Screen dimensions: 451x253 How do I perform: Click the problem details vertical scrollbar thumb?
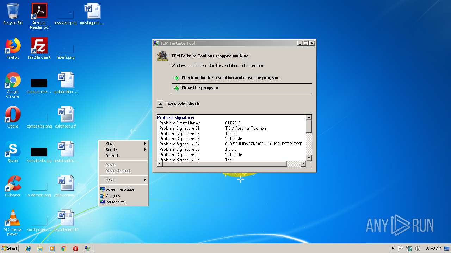coord(309,126)
